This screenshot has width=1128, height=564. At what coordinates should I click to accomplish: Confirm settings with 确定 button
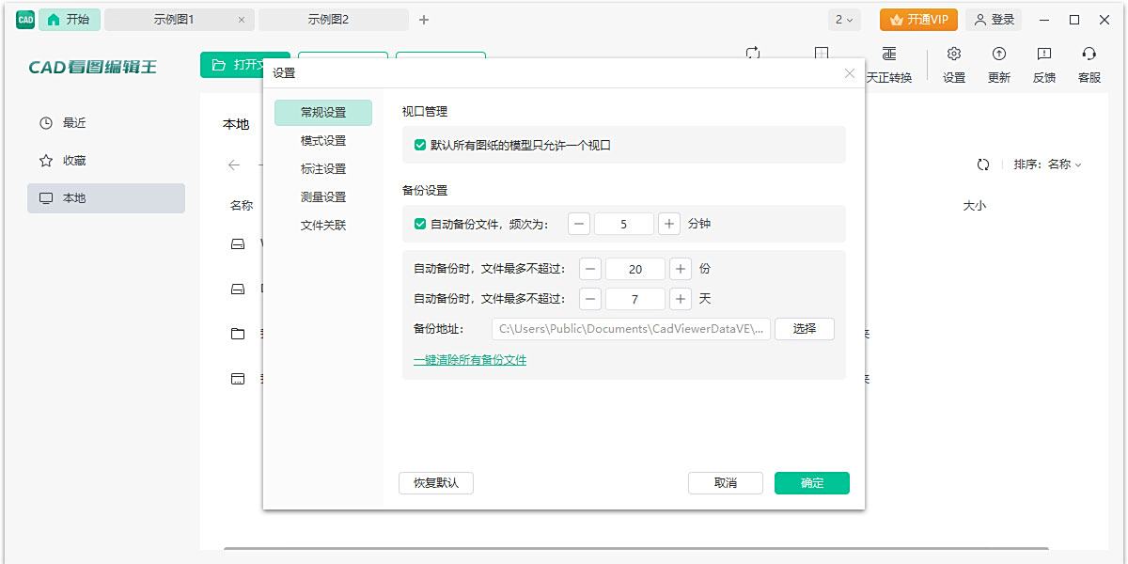[812, 483]
